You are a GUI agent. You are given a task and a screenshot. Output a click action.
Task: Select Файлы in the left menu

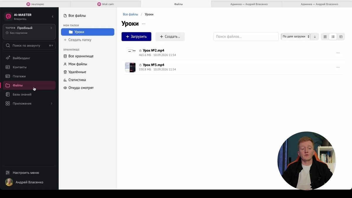[29, 85]
